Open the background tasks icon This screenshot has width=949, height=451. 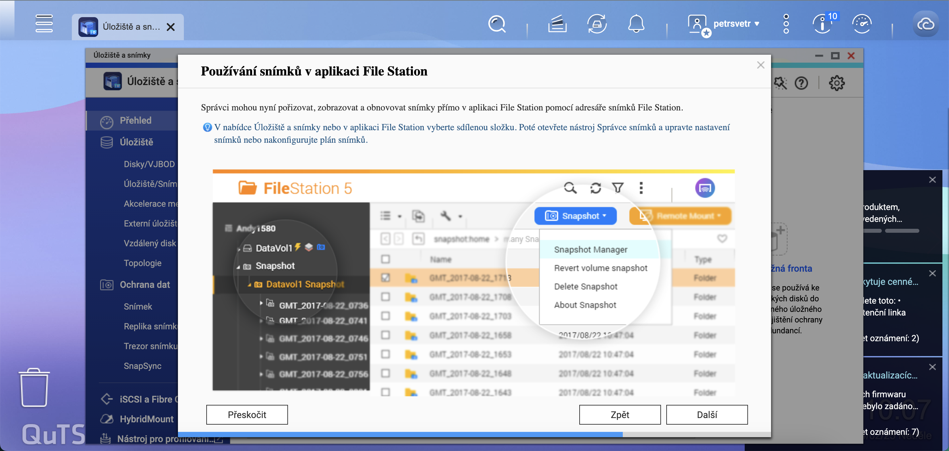pos(597,24)
